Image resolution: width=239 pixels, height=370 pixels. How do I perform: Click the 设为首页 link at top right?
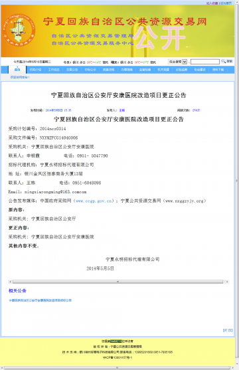[x=226, y=3]
